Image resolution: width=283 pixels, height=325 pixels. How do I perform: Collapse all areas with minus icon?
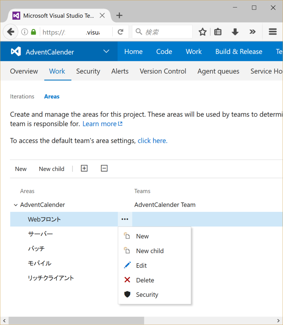(104, 168)
